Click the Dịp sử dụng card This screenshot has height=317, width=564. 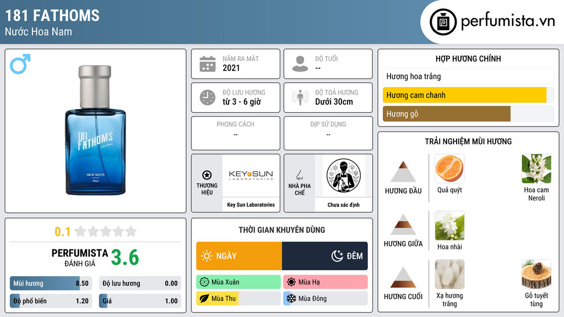[x=328, y=133]
